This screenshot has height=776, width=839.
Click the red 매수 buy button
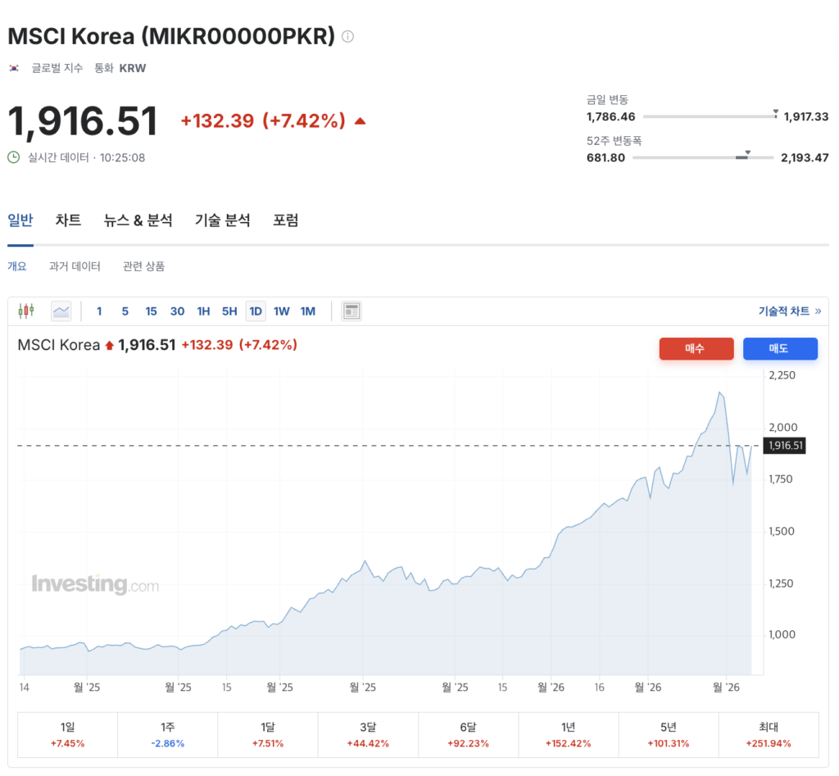[x=696, y=349]
